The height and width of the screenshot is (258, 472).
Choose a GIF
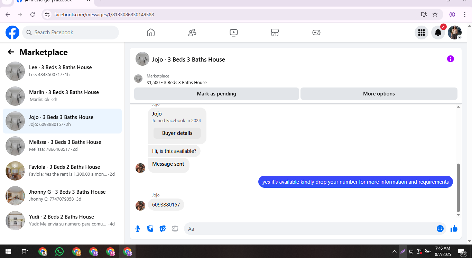(x=175, y=229)
